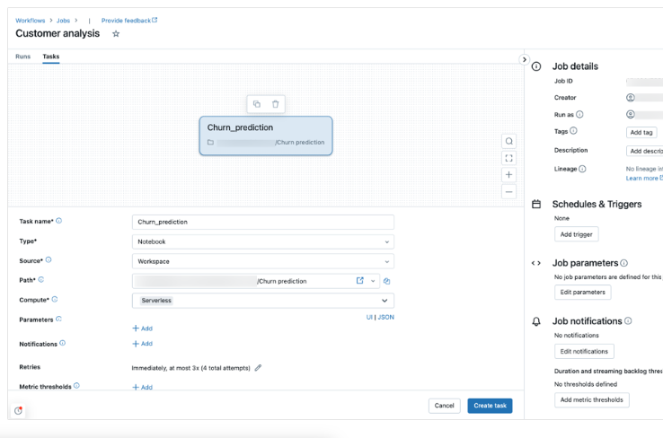This screenshot has width=663, height=438.
Task: Click the search icon on canvas
Action: (x=509, y=141)
